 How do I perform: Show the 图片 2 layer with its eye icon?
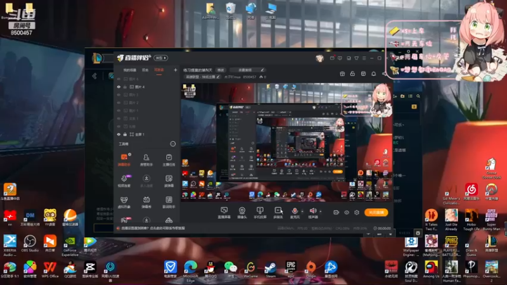coord(119,103)
